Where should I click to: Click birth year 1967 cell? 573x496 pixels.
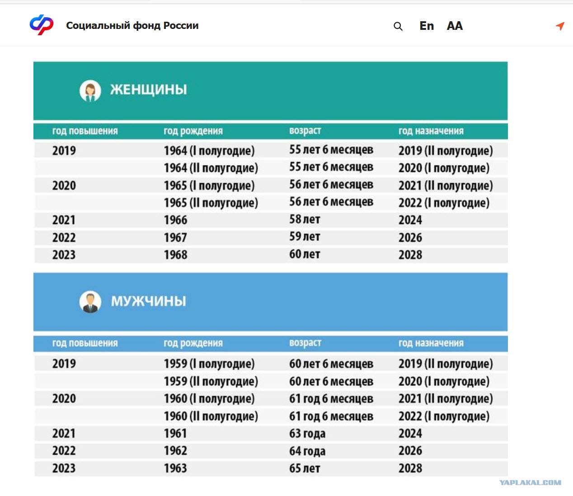click(175, 238)
